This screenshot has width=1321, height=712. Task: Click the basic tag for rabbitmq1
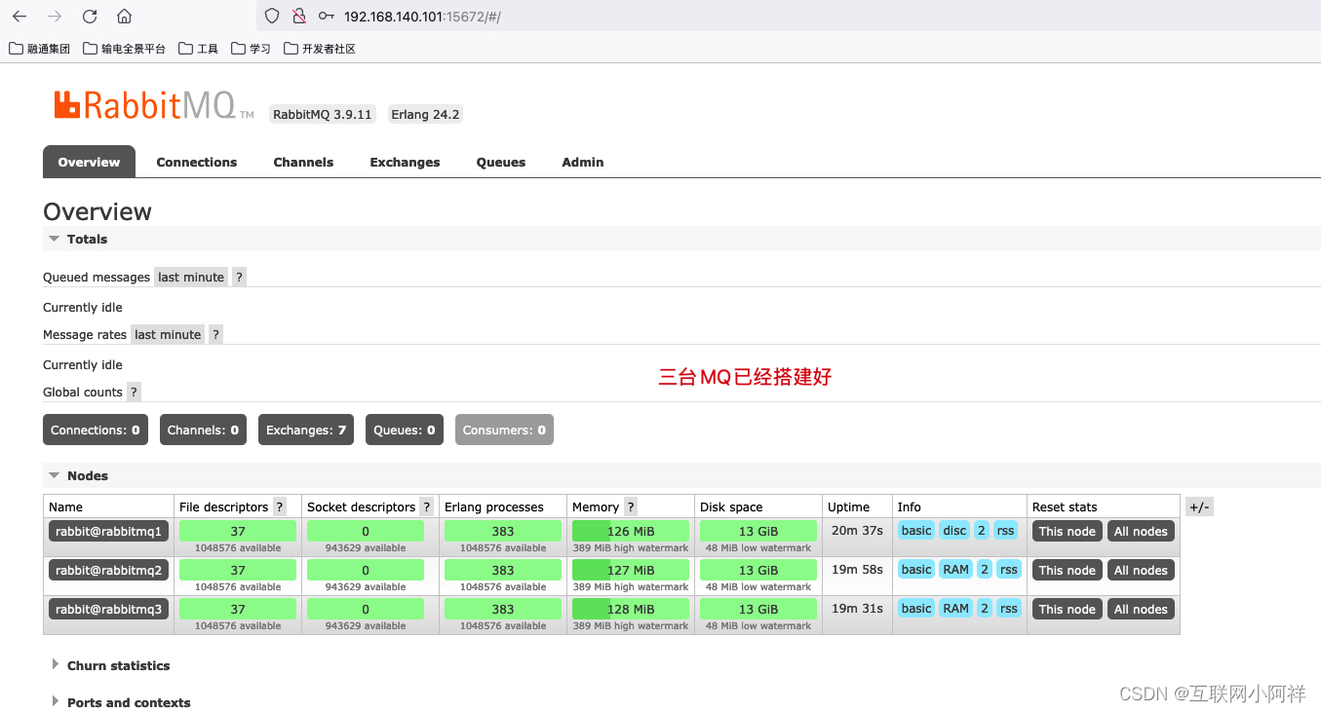(x=916, y=530)
